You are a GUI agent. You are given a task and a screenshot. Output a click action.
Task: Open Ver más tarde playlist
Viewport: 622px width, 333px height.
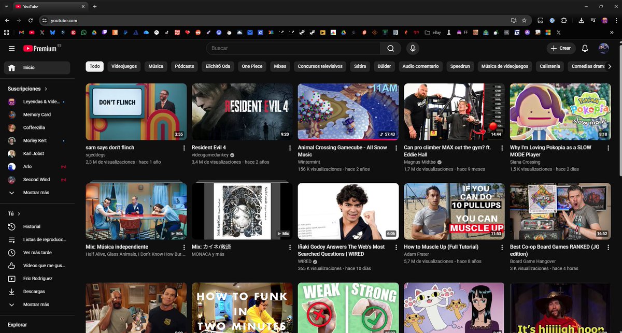coord(36,253)
